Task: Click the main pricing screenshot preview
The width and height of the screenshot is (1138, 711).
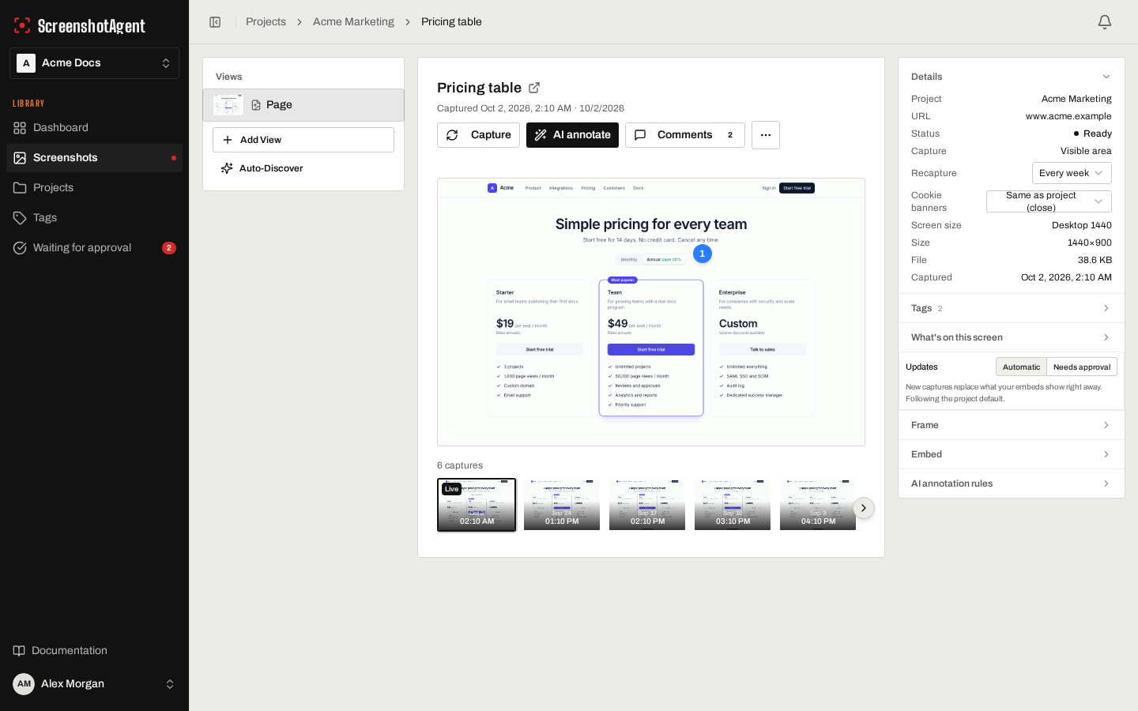Action: [x=651, y=312]
